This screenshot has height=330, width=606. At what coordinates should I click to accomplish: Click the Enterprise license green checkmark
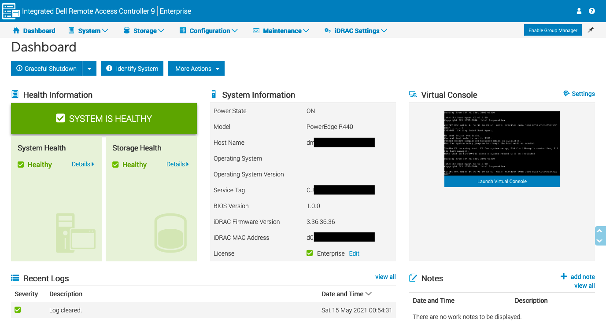pos(310,253)
